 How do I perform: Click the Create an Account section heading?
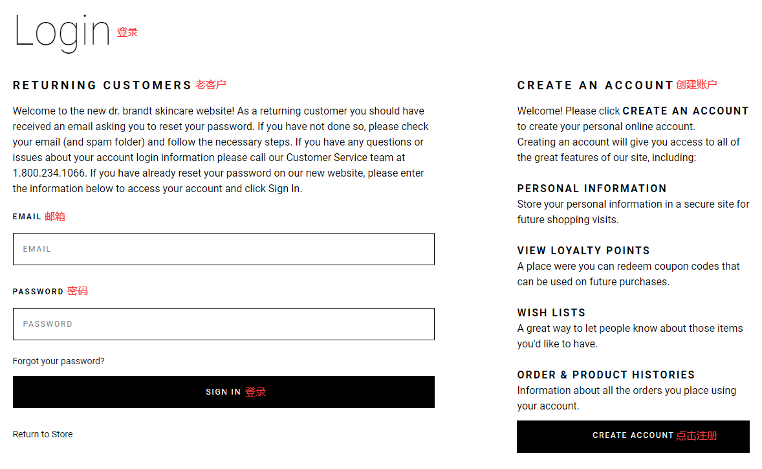click(x=595, y=85)
